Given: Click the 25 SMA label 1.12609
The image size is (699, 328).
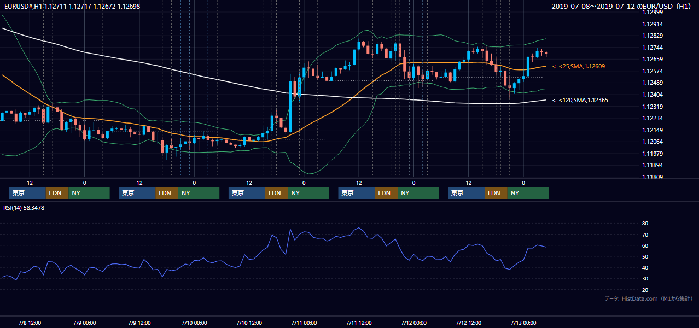Looking at the screenshot, I should tap(579, 66).
